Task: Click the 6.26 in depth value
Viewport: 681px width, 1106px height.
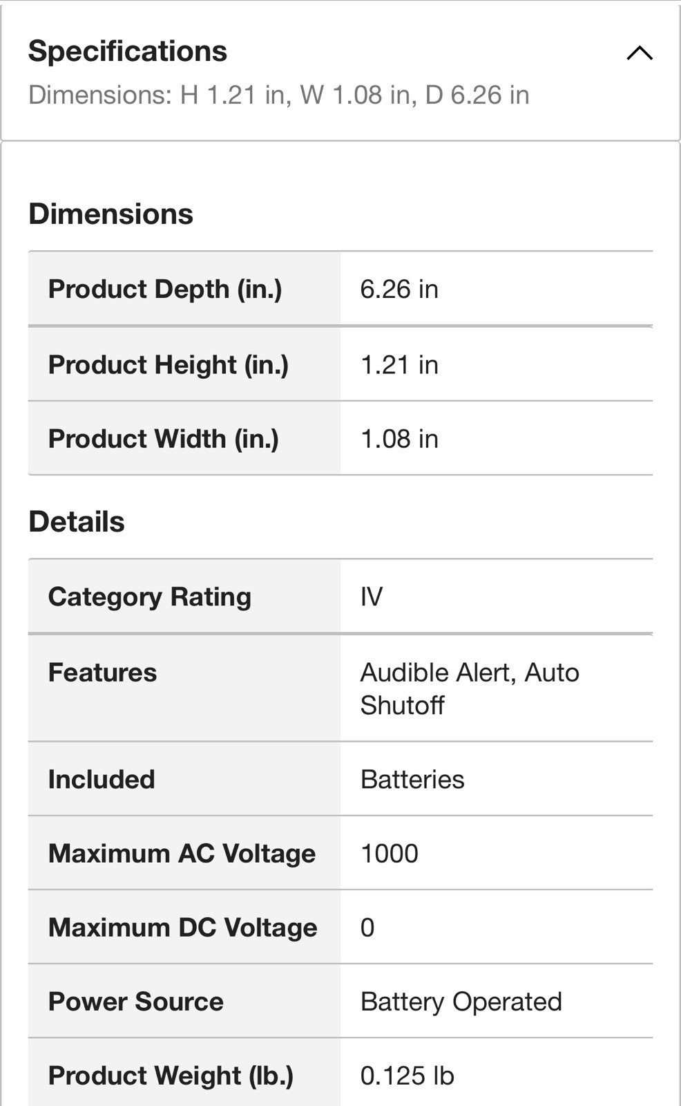Action: tap(399, 289)
